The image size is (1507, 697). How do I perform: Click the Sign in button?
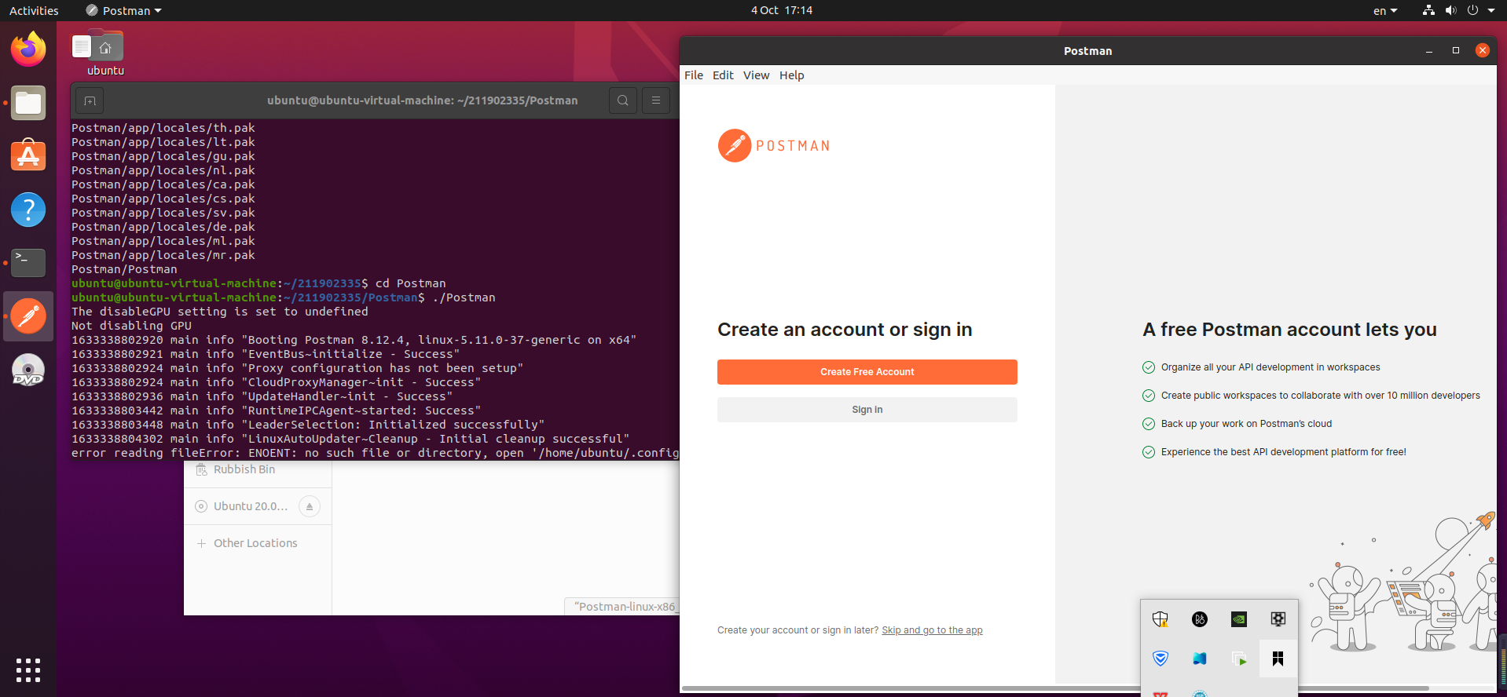pos(867,410)
